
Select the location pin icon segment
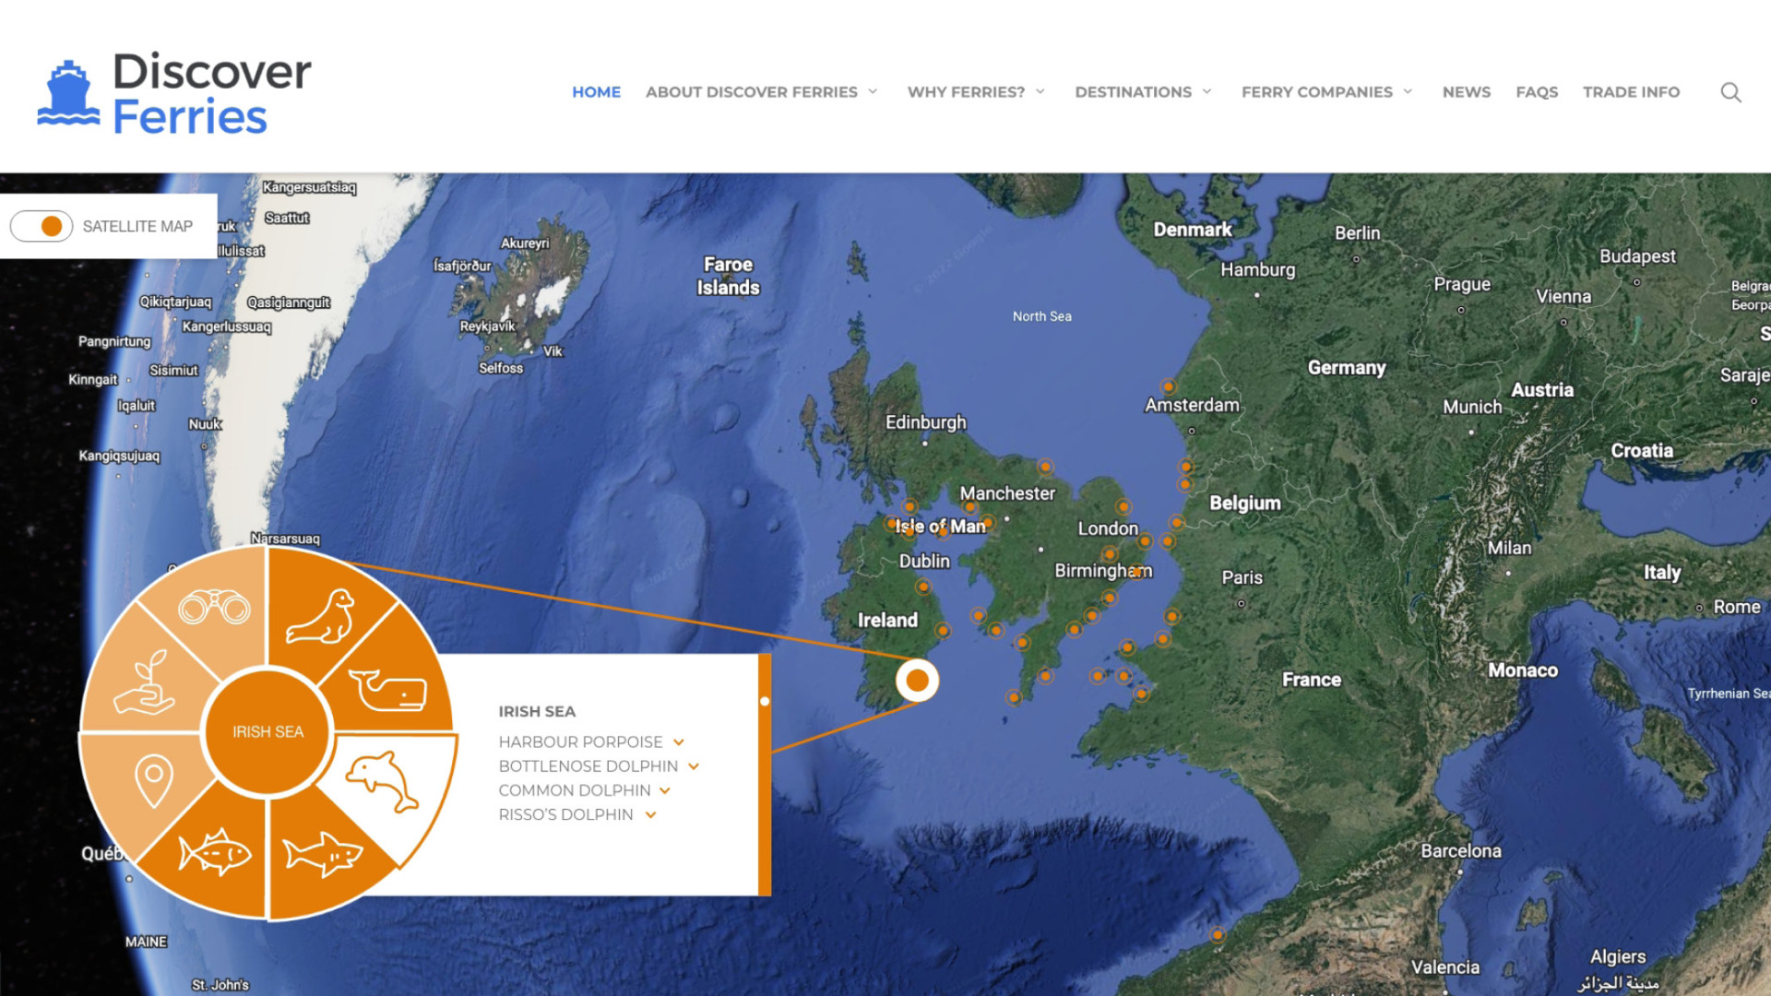point(153,779)
